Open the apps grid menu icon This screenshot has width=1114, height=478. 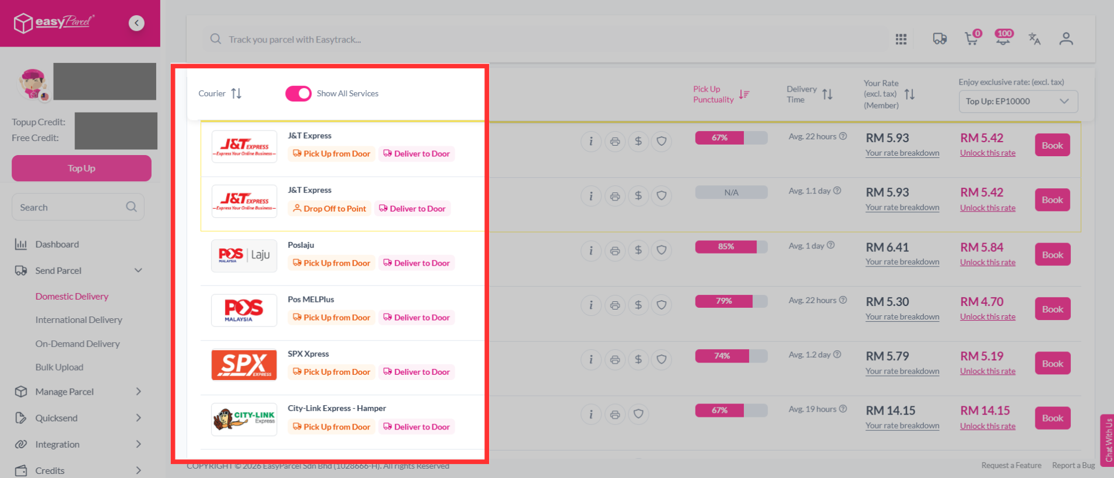click(901, 39)
